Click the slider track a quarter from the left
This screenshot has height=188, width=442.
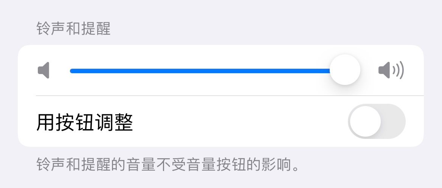pos(135,71)
